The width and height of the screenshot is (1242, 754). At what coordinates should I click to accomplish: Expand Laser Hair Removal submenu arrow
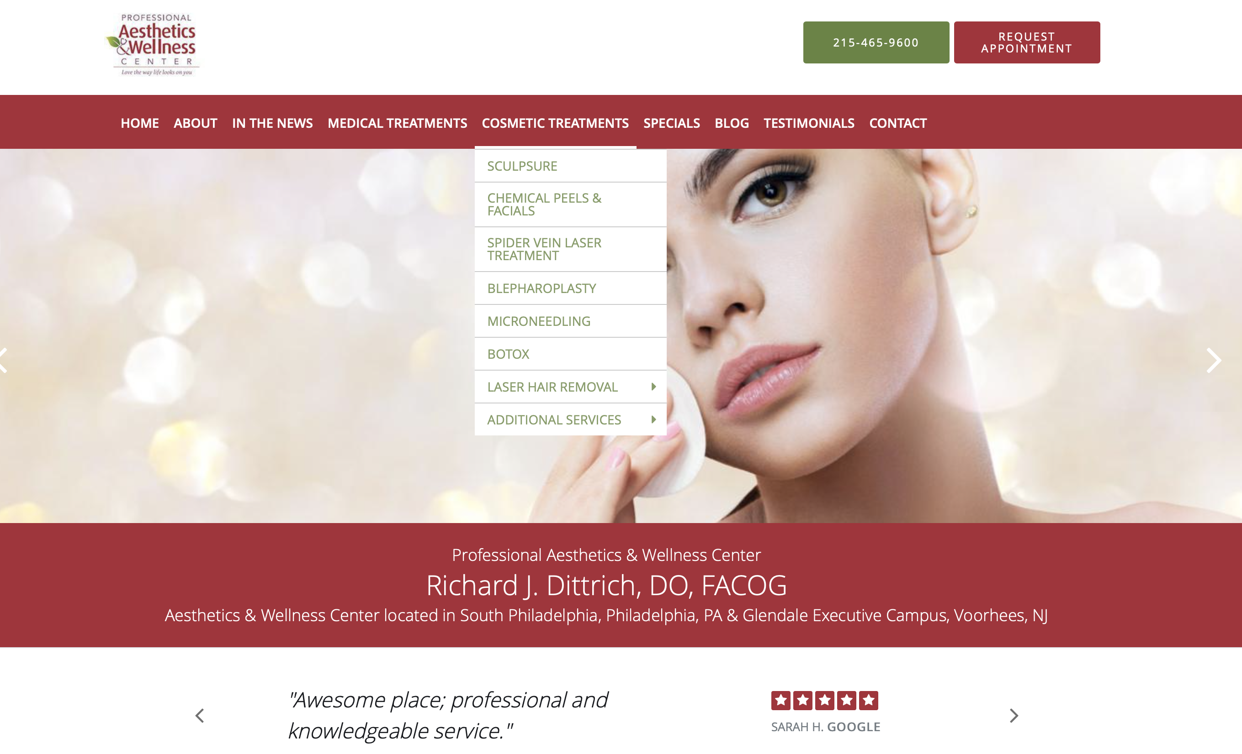click(653, 387)
